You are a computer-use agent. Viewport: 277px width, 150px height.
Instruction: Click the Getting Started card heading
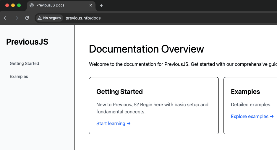119,92
